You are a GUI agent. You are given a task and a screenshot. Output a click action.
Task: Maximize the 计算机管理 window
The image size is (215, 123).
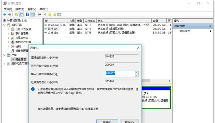[x=198, y=3]
